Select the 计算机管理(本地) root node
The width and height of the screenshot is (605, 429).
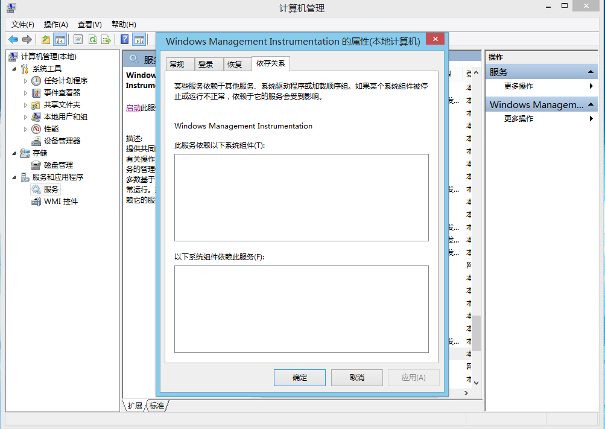[49, 57]
